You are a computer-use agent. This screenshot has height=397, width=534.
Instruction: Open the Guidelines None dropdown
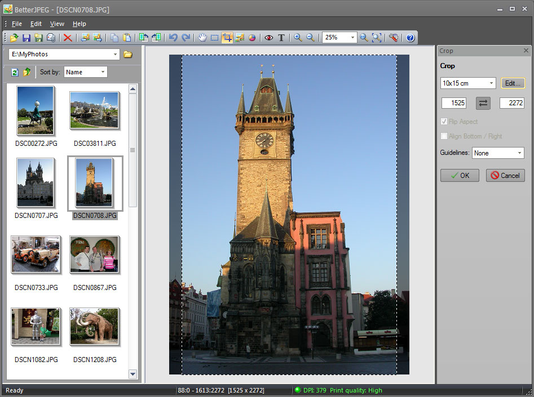pos(519,153)
